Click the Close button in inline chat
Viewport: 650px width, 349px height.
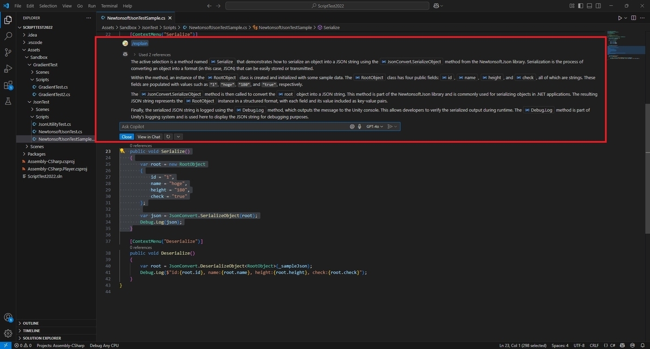[127, 137]
